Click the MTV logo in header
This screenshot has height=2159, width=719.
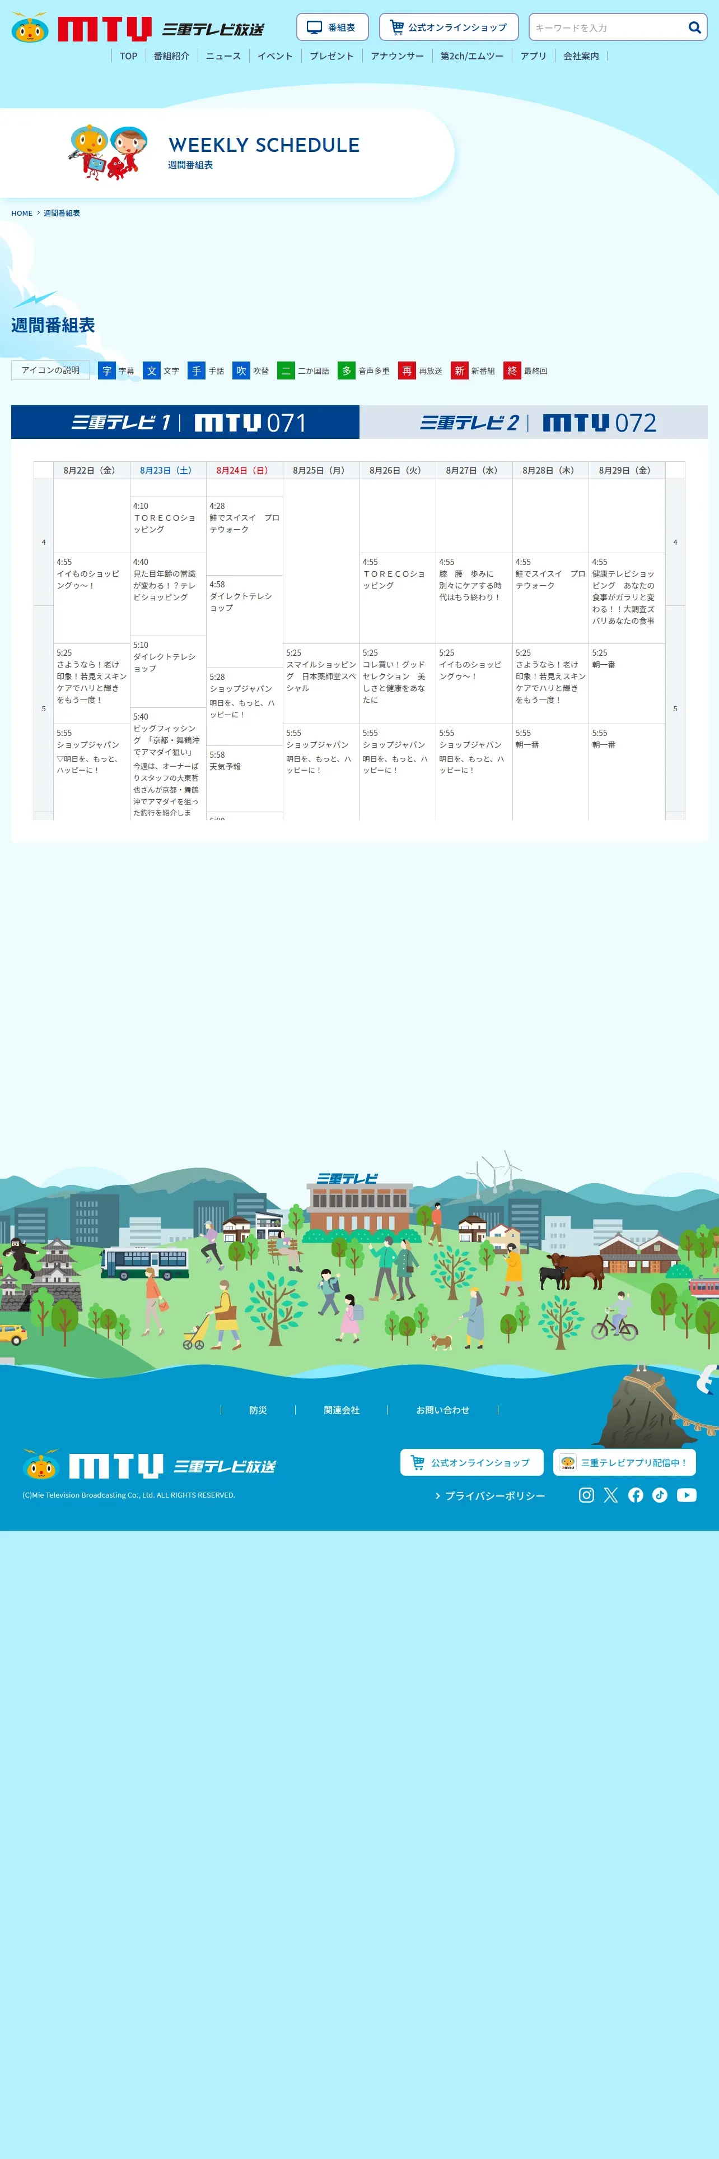(138, 29)
